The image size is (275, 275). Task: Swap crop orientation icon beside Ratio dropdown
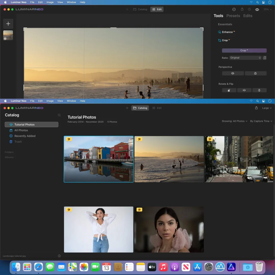[x=265, y=58]
